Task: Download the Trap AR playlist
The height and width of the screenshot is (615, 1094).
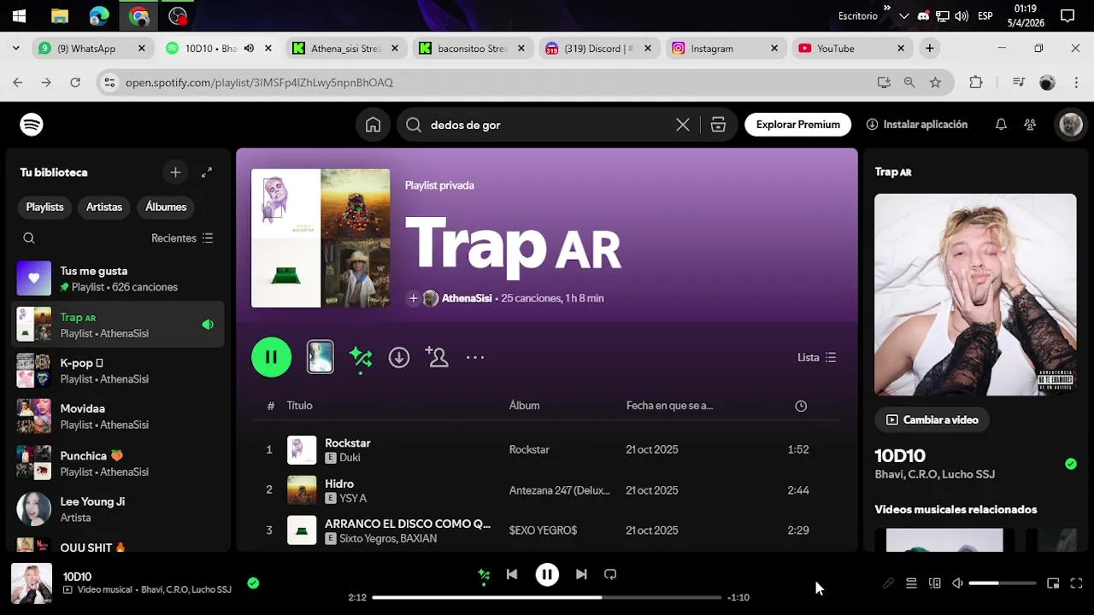Action: pos(399,357)
